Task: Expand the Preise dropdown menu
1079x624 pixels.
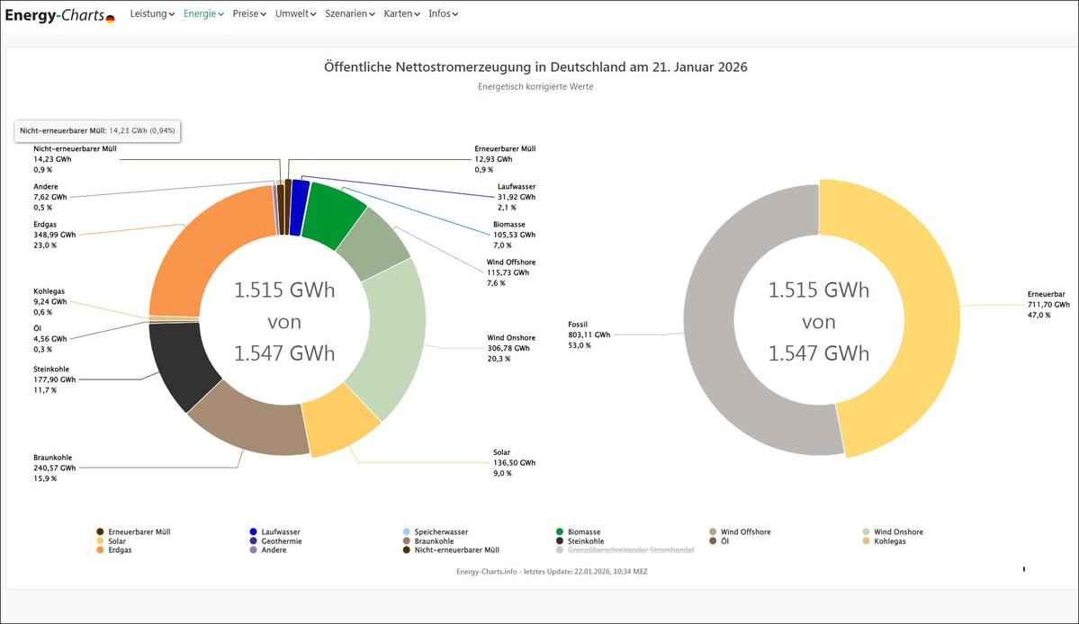Action: point(249,14)
